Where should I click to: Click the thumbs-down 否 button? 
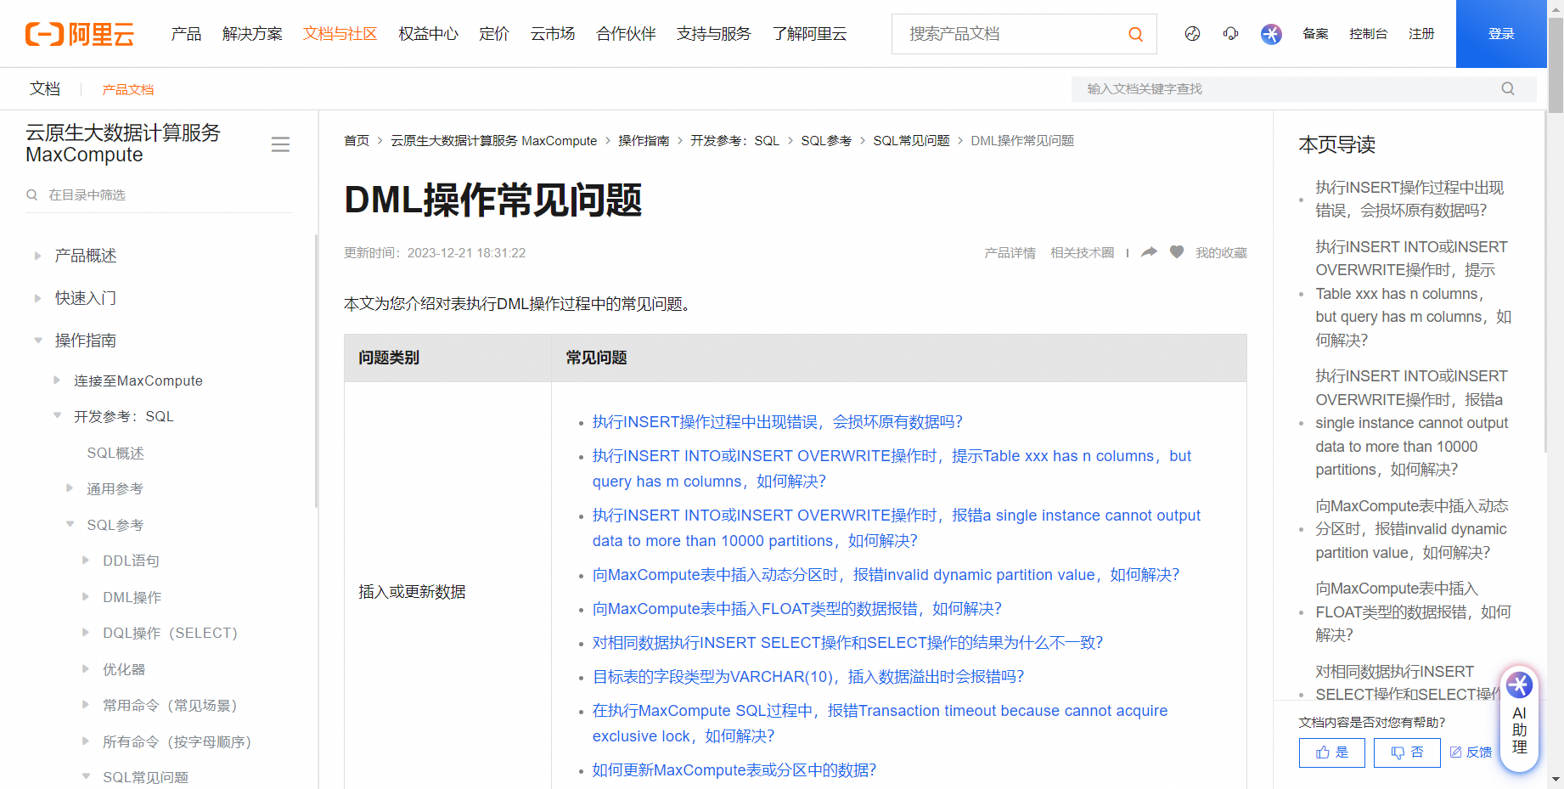point(1407,752)
